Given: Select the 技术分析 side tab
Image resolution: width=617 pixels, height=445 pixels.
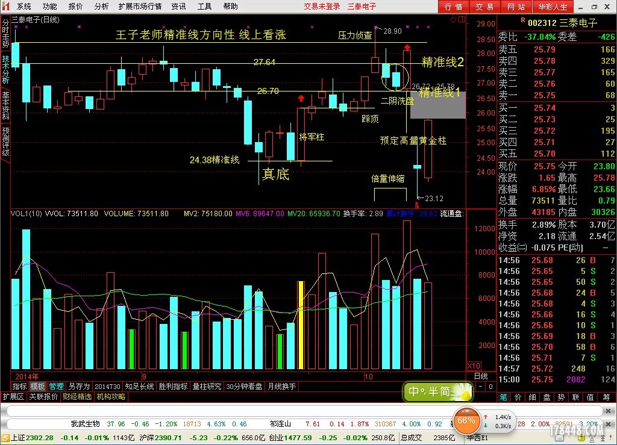Looking at the screenshot, I should click(5, 70).
